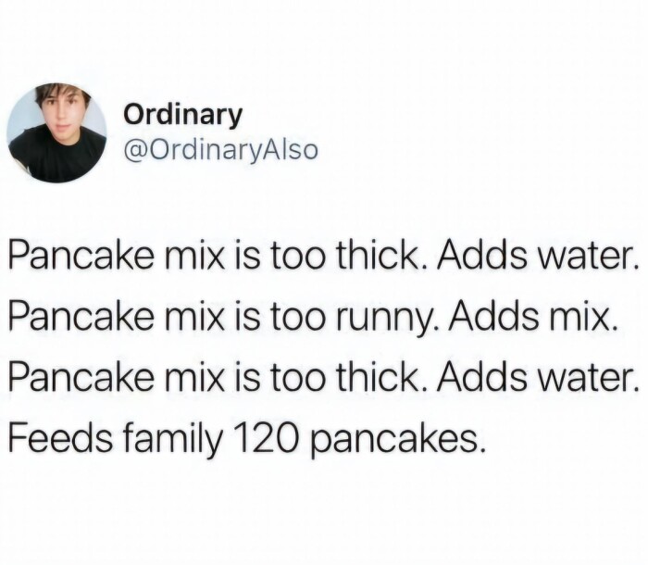Image resolution: width=648 pixels, height=565 pixels.
Task: Open the @OrdinaryAlso handle link
Action: coord(220,149)
